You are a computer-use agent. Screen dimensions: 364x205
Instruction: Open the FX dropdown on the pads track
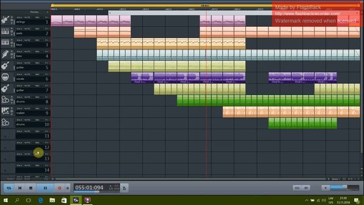(x=47, y=29)
